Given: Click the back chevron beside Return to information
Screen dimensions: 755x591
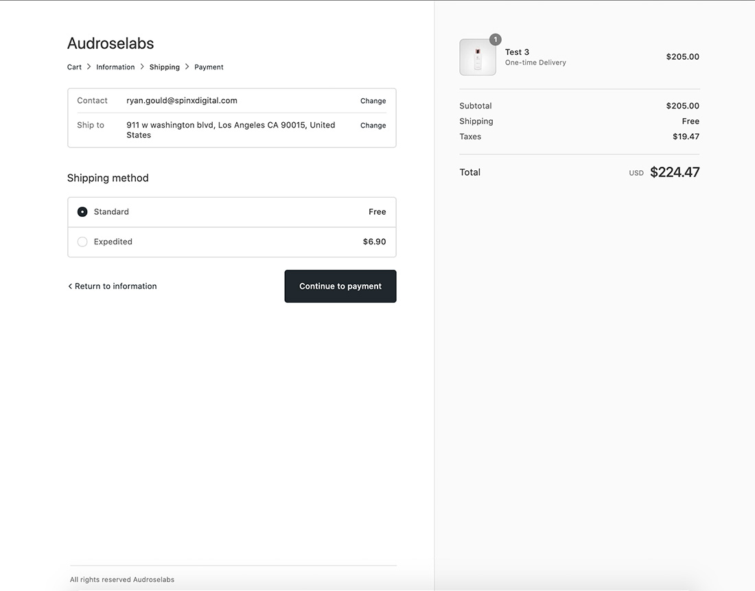Looking at the screenshot, I should click(69, 286).
